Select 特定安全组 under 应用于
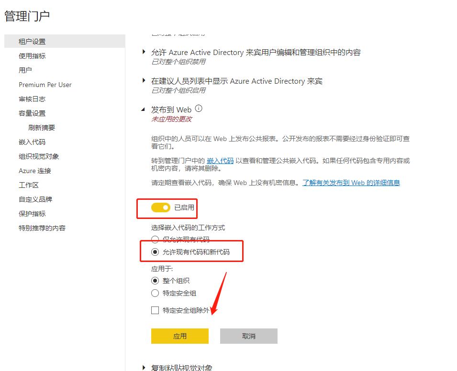Screen dimensions: 457x371 (x=155, y=293)
